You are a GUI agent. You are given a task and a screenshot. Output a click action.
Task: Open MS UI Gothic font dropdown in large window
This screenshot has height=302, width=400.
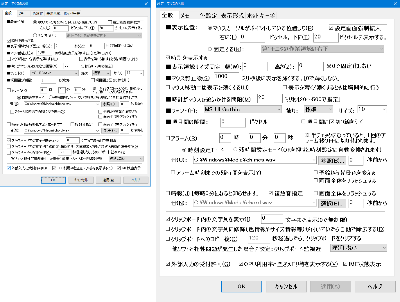[243, 109]
